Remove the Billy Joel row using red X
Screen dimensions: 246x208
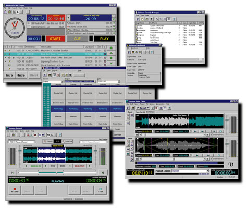coord(105,58)
